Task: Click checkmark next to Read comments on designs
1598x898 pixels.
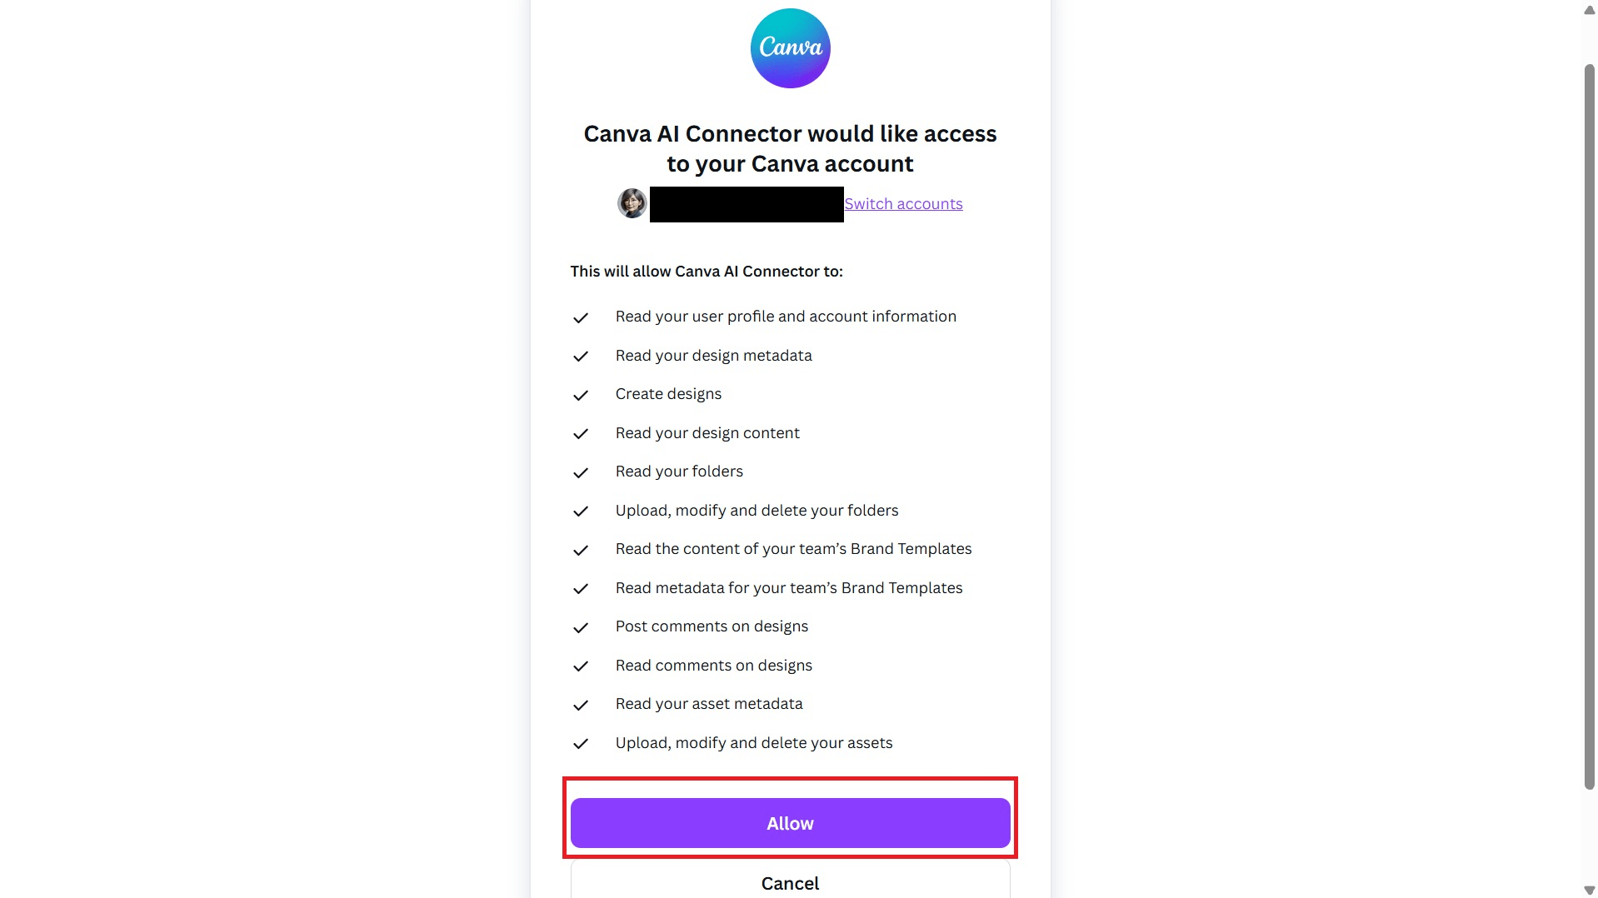Action: 581,666
